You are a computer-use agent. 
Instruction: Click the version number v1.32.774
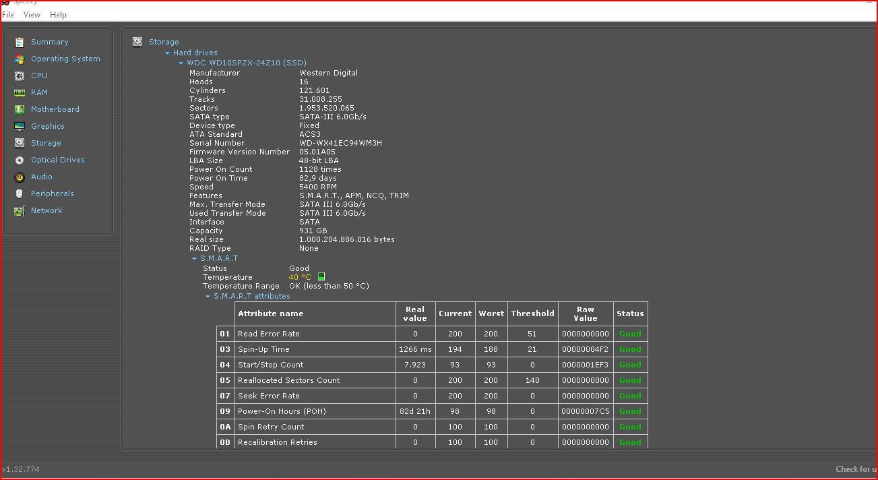pyautogui.click(x=20, y=469)
